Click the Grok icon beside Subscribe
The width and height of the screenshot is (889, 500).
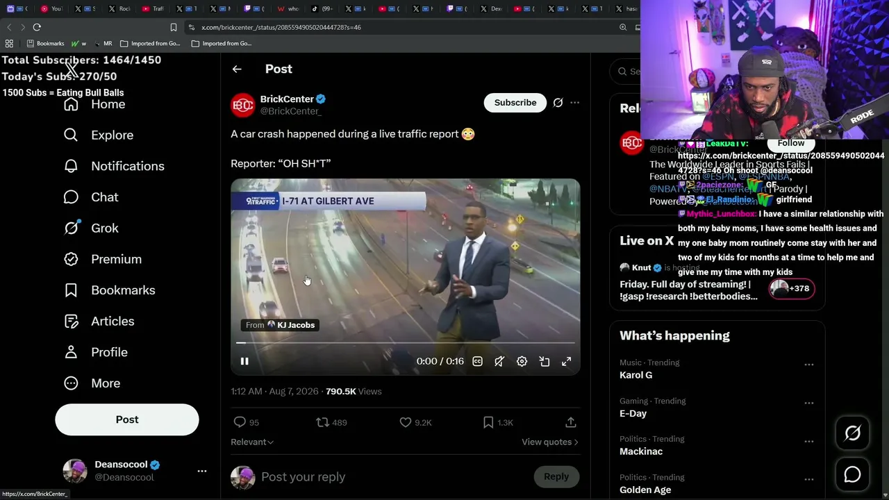coord(558,103)
